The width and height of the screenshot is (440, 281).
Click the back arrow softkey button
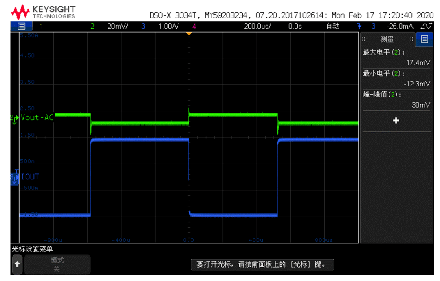17,264
